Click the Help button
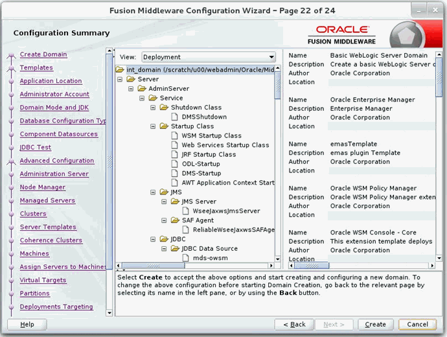The height and width of the screenshot is (337, 447). click(27, 325)
